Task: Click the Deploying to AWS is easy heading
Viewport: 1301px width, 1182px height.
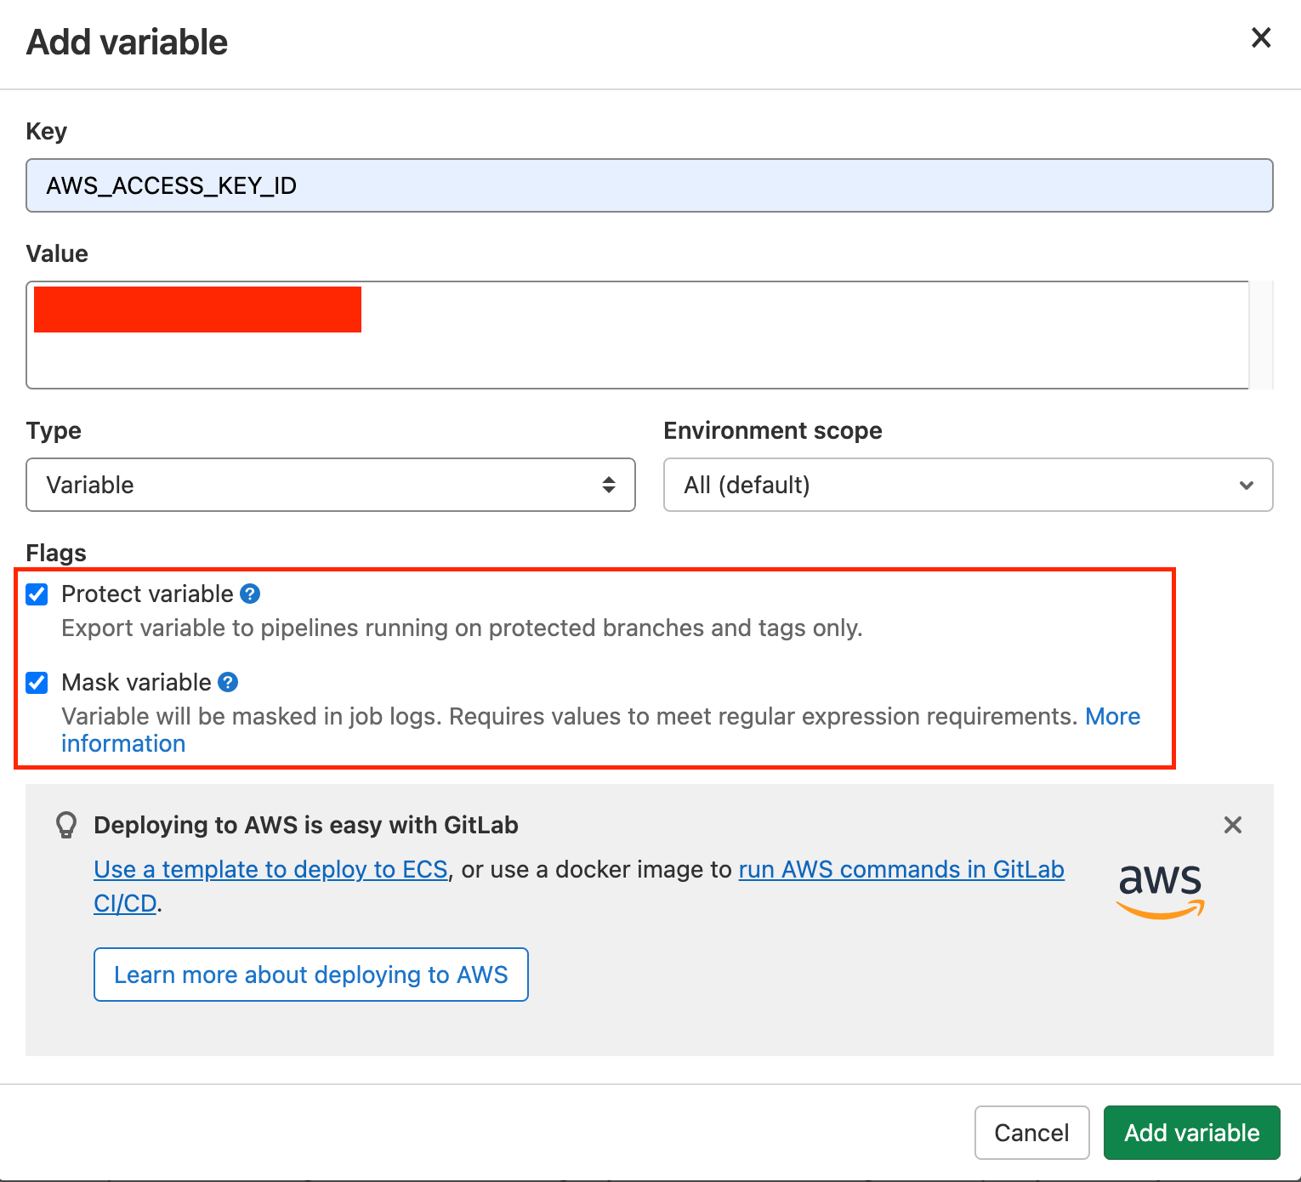Action: coord(306,825)
